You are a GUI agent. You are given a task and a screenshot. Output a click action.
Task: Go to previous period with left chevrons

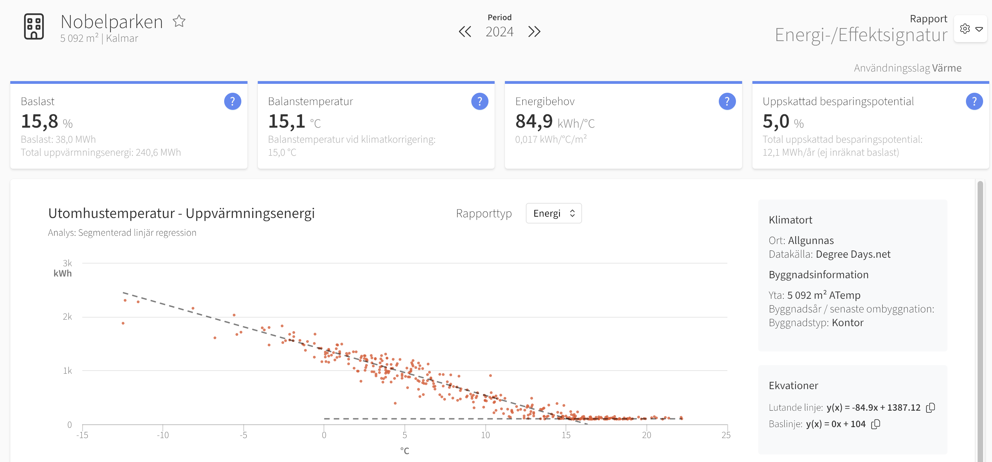point(465,31)
